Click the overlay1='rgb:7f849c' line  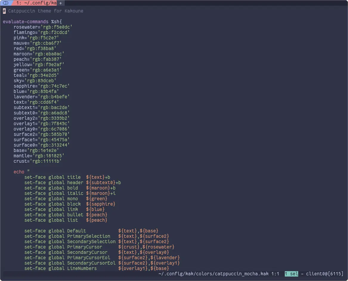(41, 124)
